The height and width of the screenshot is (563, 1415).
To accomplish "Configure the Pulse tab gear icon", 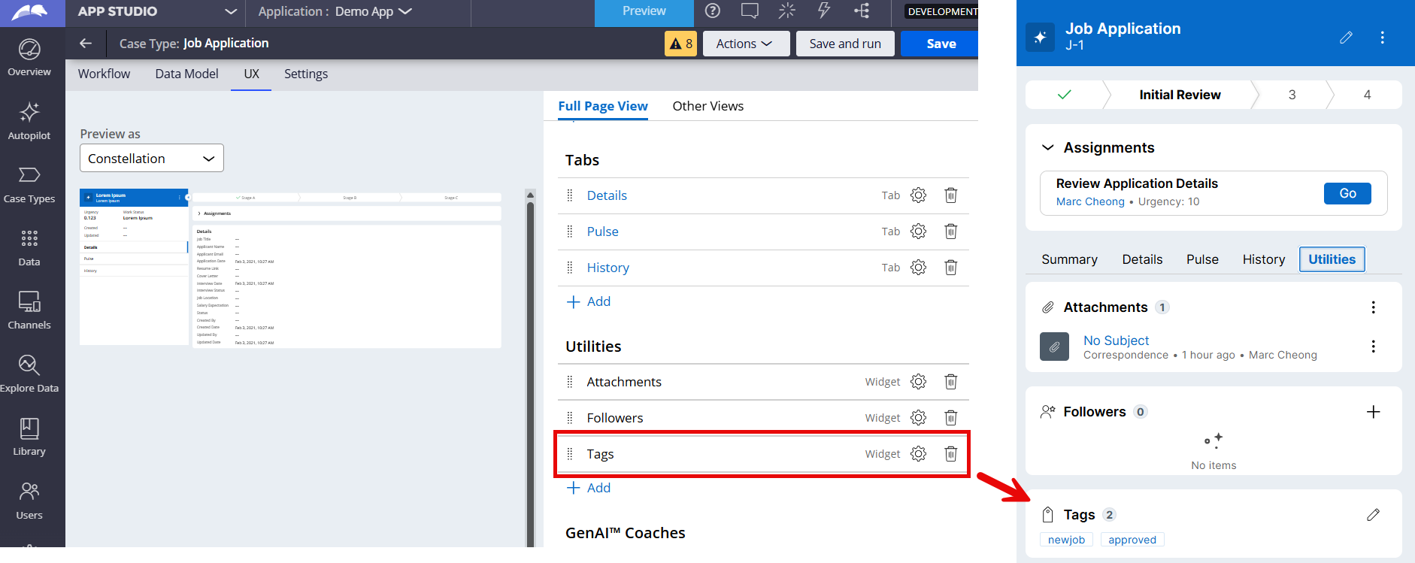I will tap(918, 232).
